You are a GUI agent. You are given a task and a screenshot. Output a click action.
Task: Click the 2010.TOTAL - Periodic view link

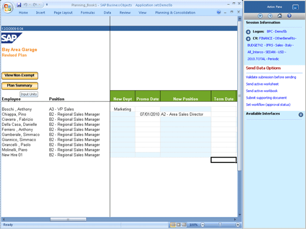click(263, 59)
